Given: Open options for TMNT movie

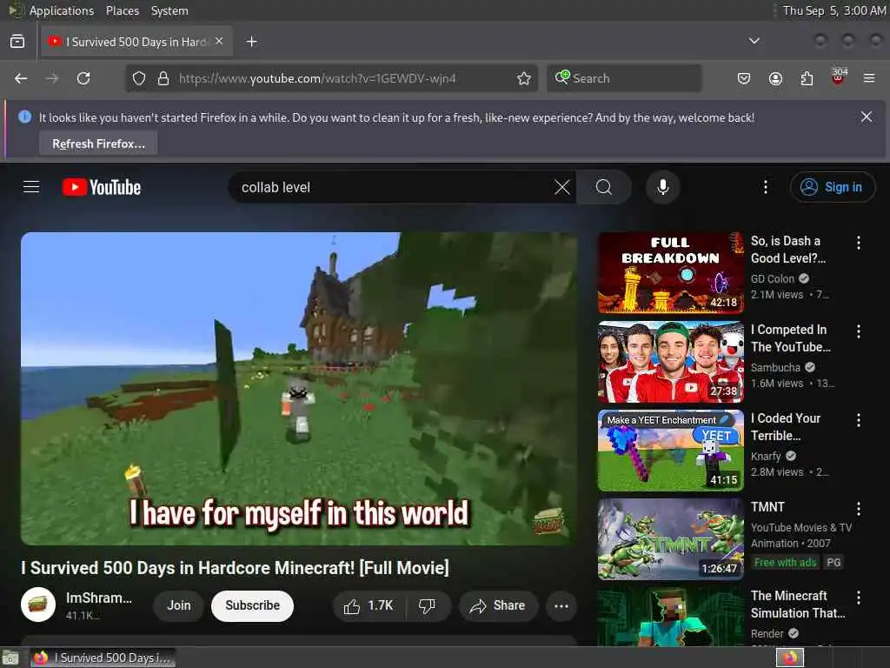Looking at the screenshot, I should pos(858,508).
